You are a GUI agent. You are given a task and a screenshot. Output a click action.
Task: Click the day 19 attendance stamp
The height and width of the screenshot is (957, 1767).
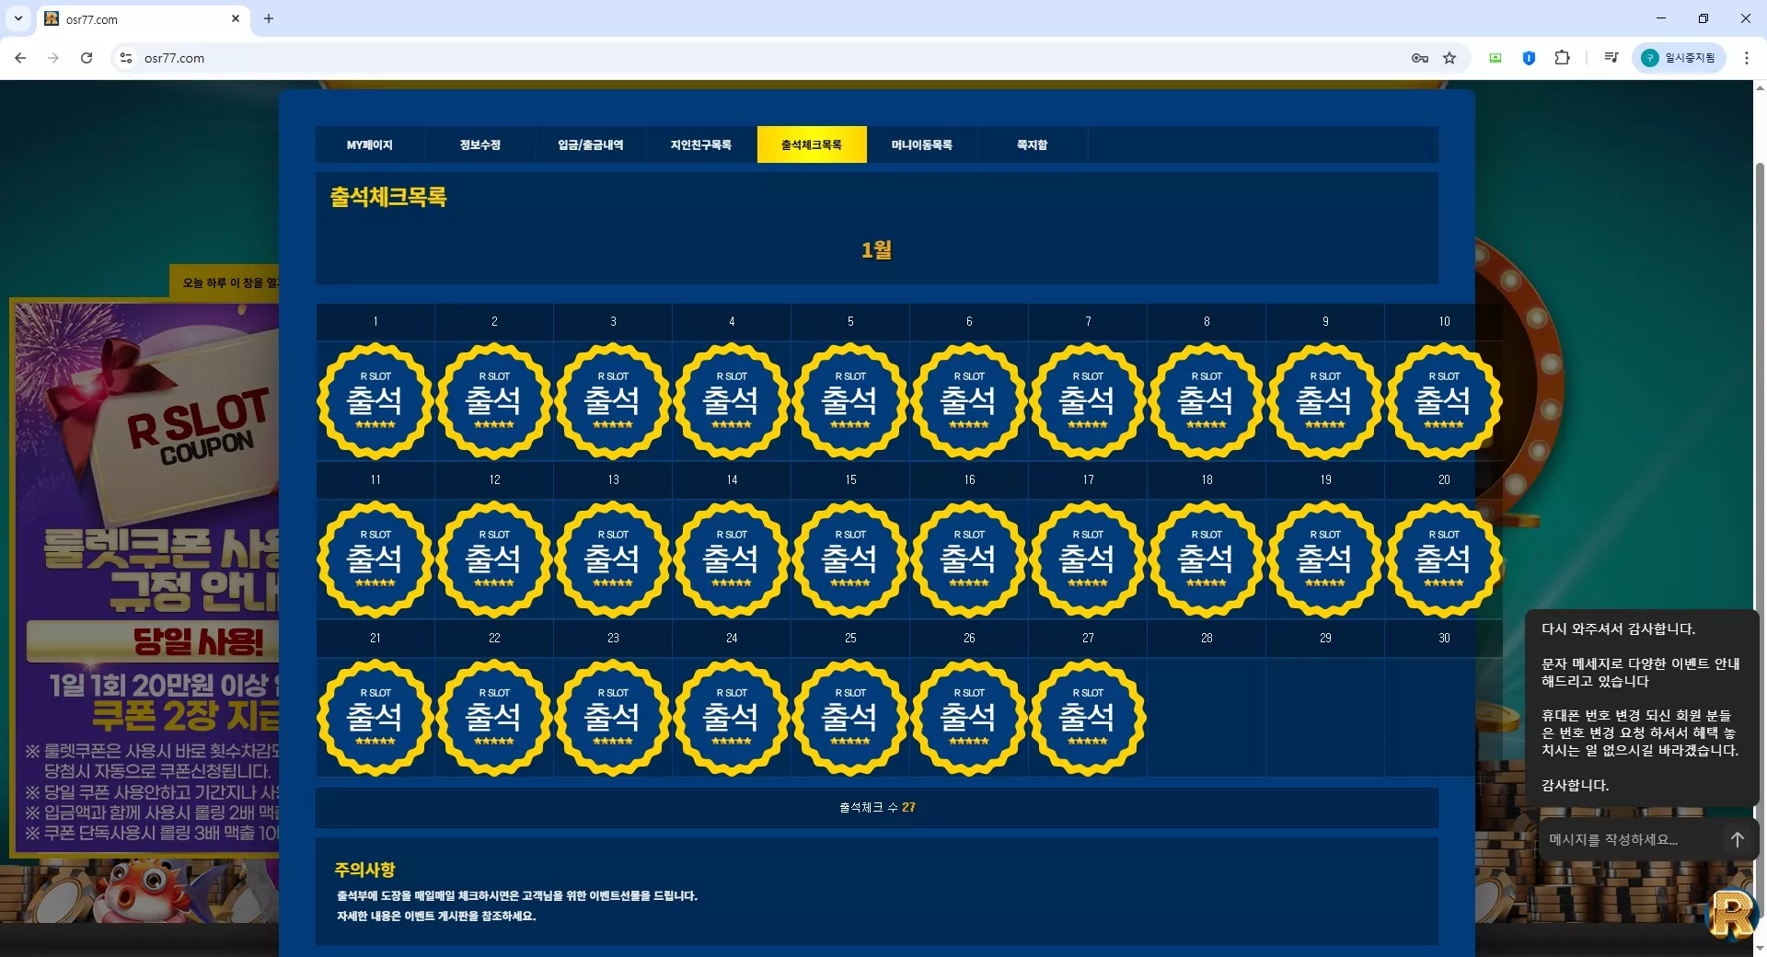point(1325,559)
